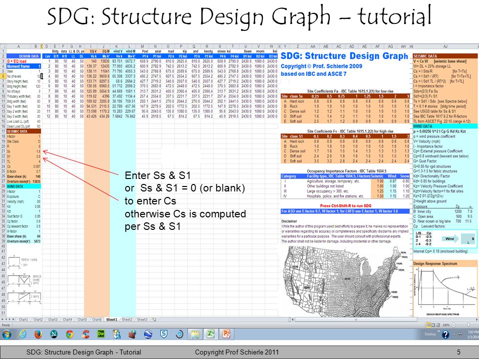Switch to the Excel taskbar button
The width and height of the screenshot is (479, 359).
[211, 334]
